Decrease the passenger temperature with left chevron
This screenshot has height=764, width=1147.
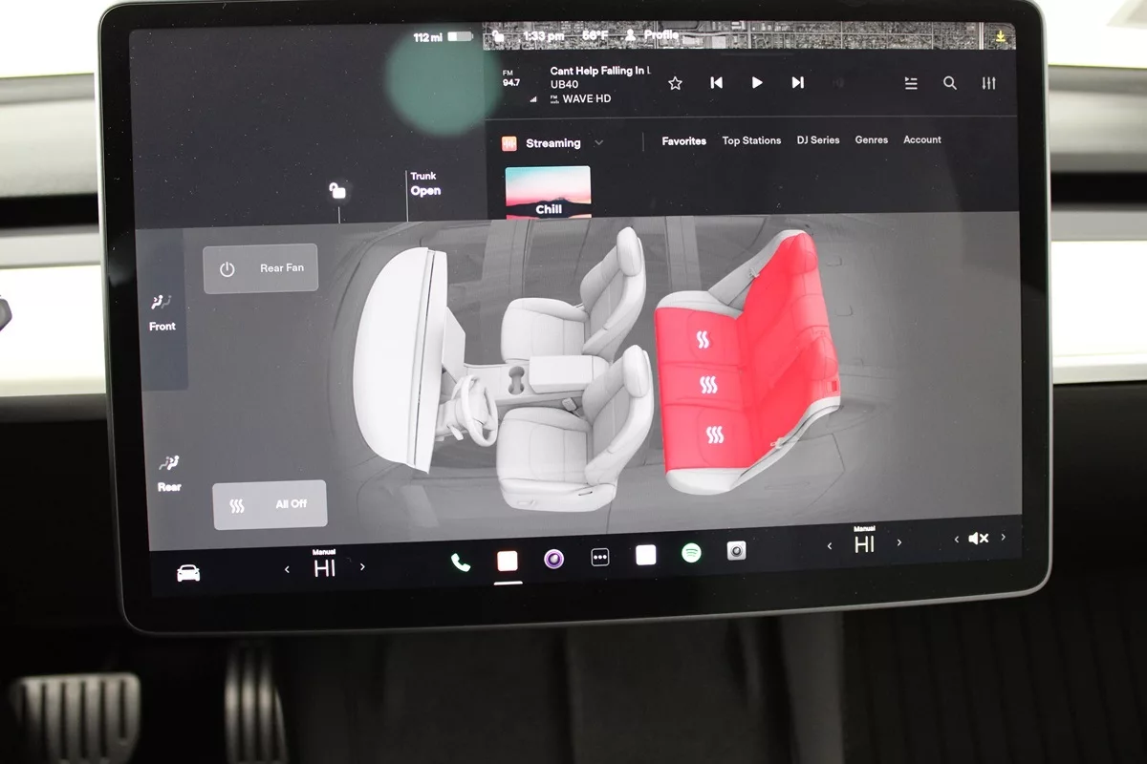(x=829, y=545)
